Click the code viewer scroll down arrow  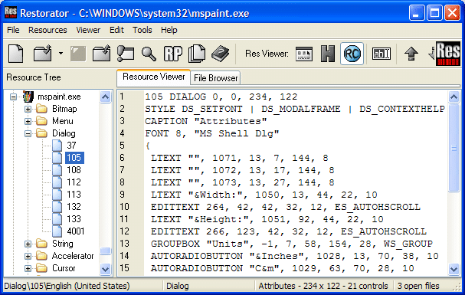[x=454, y=269]
